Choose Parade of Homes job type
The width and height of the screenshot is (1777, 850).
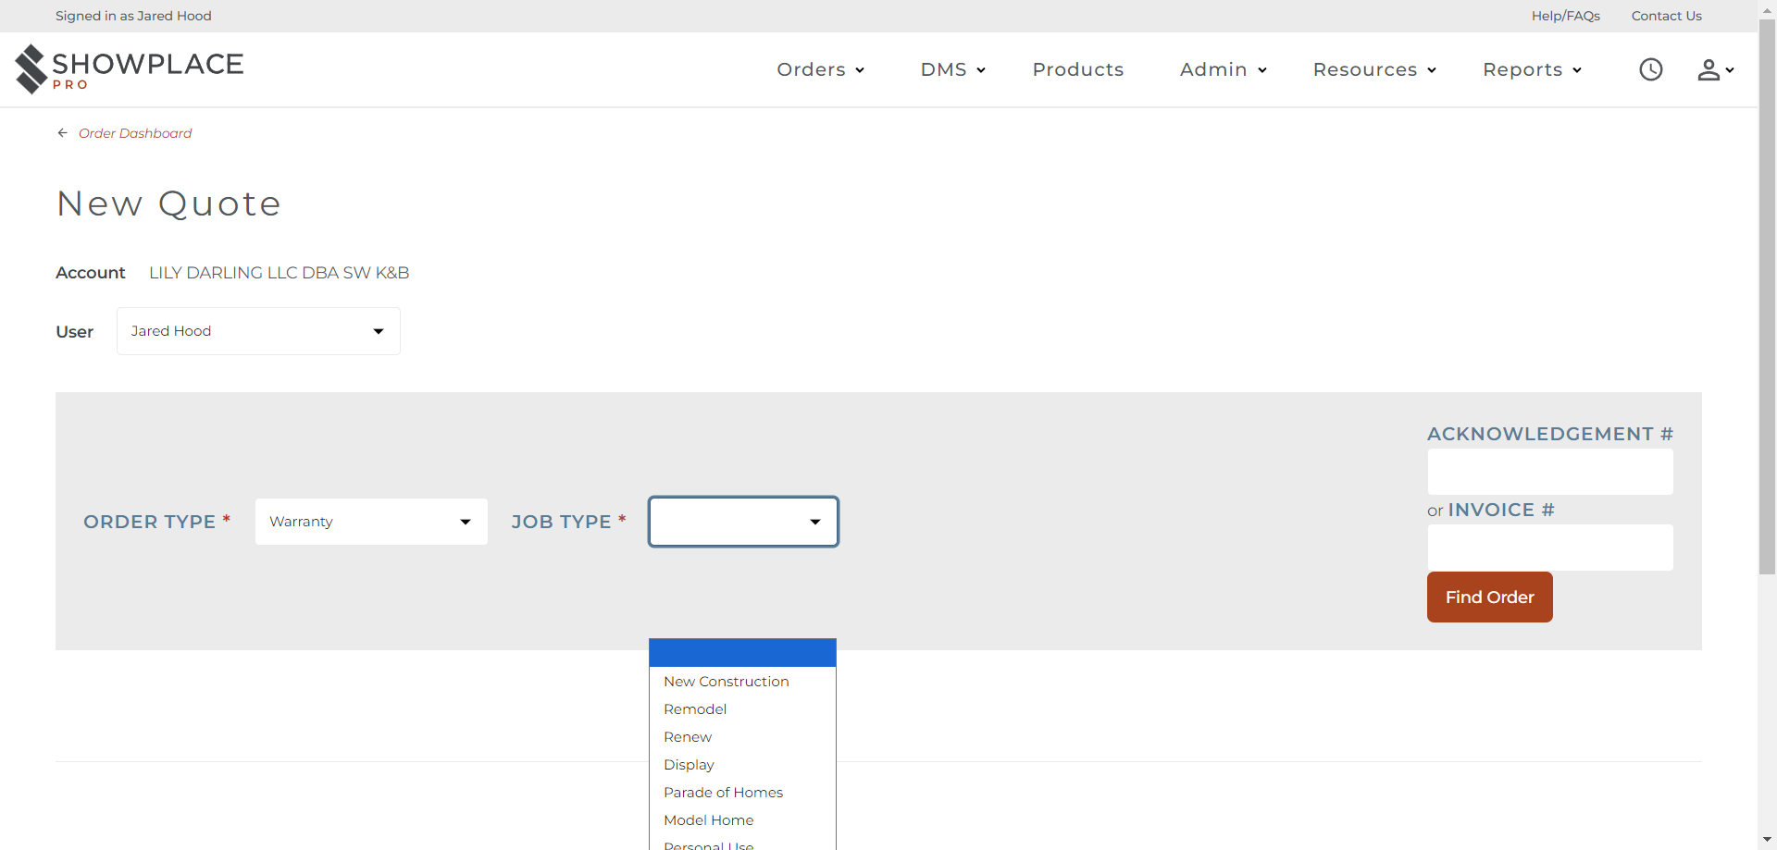pyautogui.click(x=742, y=793)
